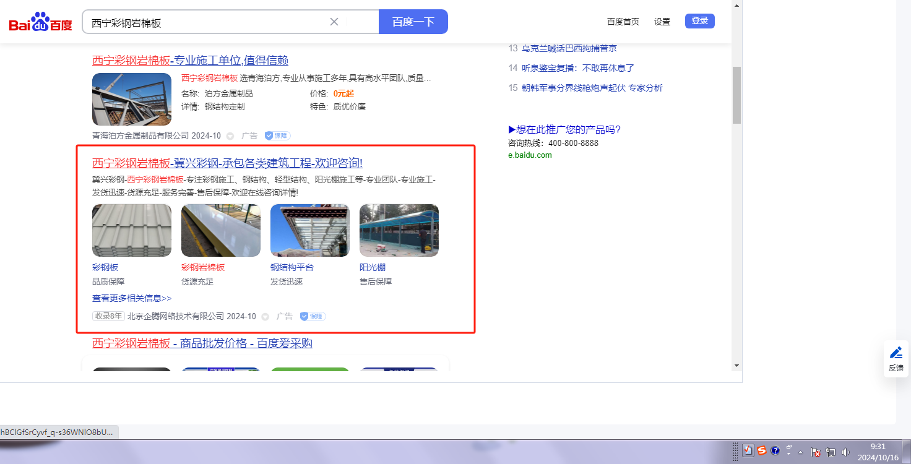Click the steel structure thumbnail of 泊方金属制品
Screen dimensions: 911x464
(x=132, y=100)
